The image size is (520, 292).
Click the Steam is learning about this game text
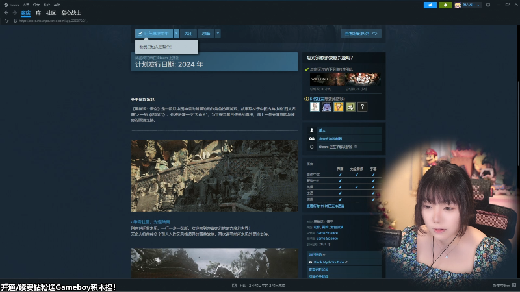pos(335,147)
